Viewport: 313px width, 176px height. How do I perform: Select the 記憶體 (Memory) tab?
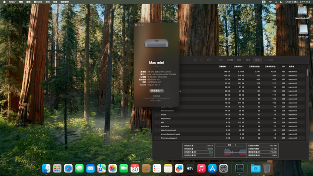230,60
